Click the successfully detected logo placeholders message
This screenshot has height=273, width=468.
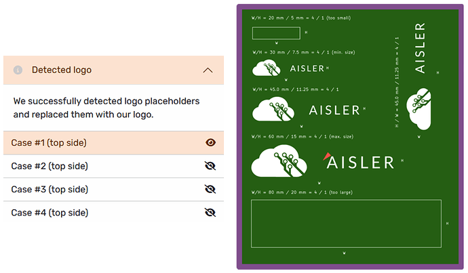tap(106, 108)
